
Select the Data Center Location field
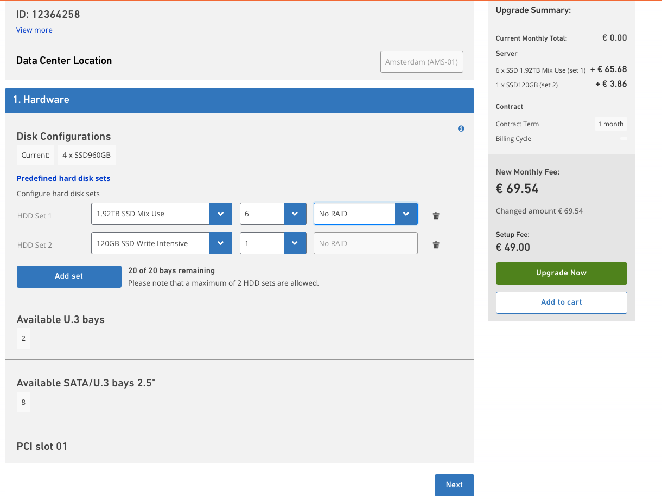[422, 62]
